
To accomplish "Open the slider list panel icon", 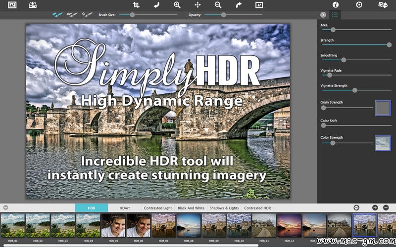I will [x=335, y=15].
